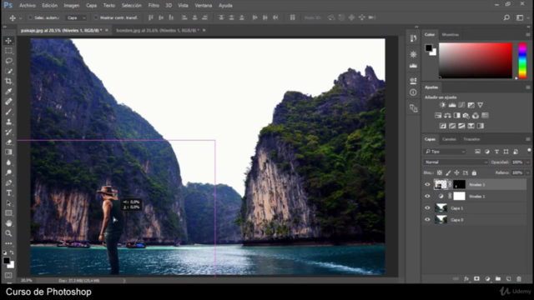The width and height of the screenshot is (534, 300).
Task: Select the History Brush tool
Action: tap(9, 132)
